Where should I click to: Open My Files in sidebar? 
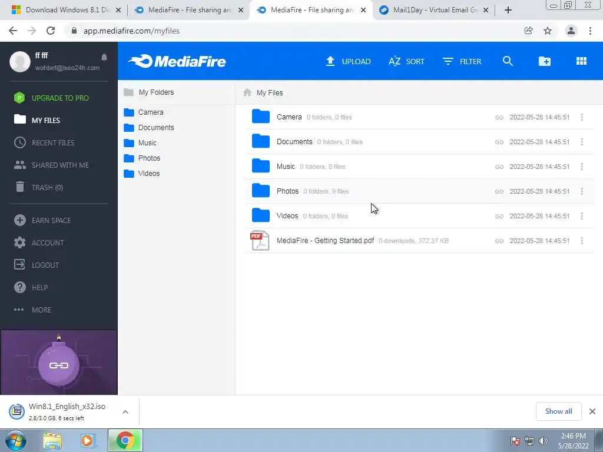(x=37, y=120)
